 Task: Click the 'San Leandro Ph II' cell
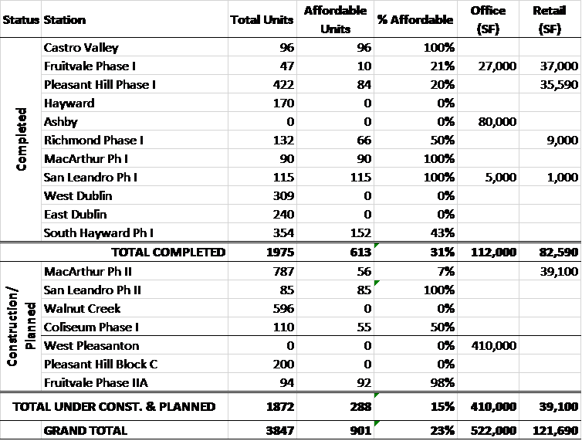134,290
